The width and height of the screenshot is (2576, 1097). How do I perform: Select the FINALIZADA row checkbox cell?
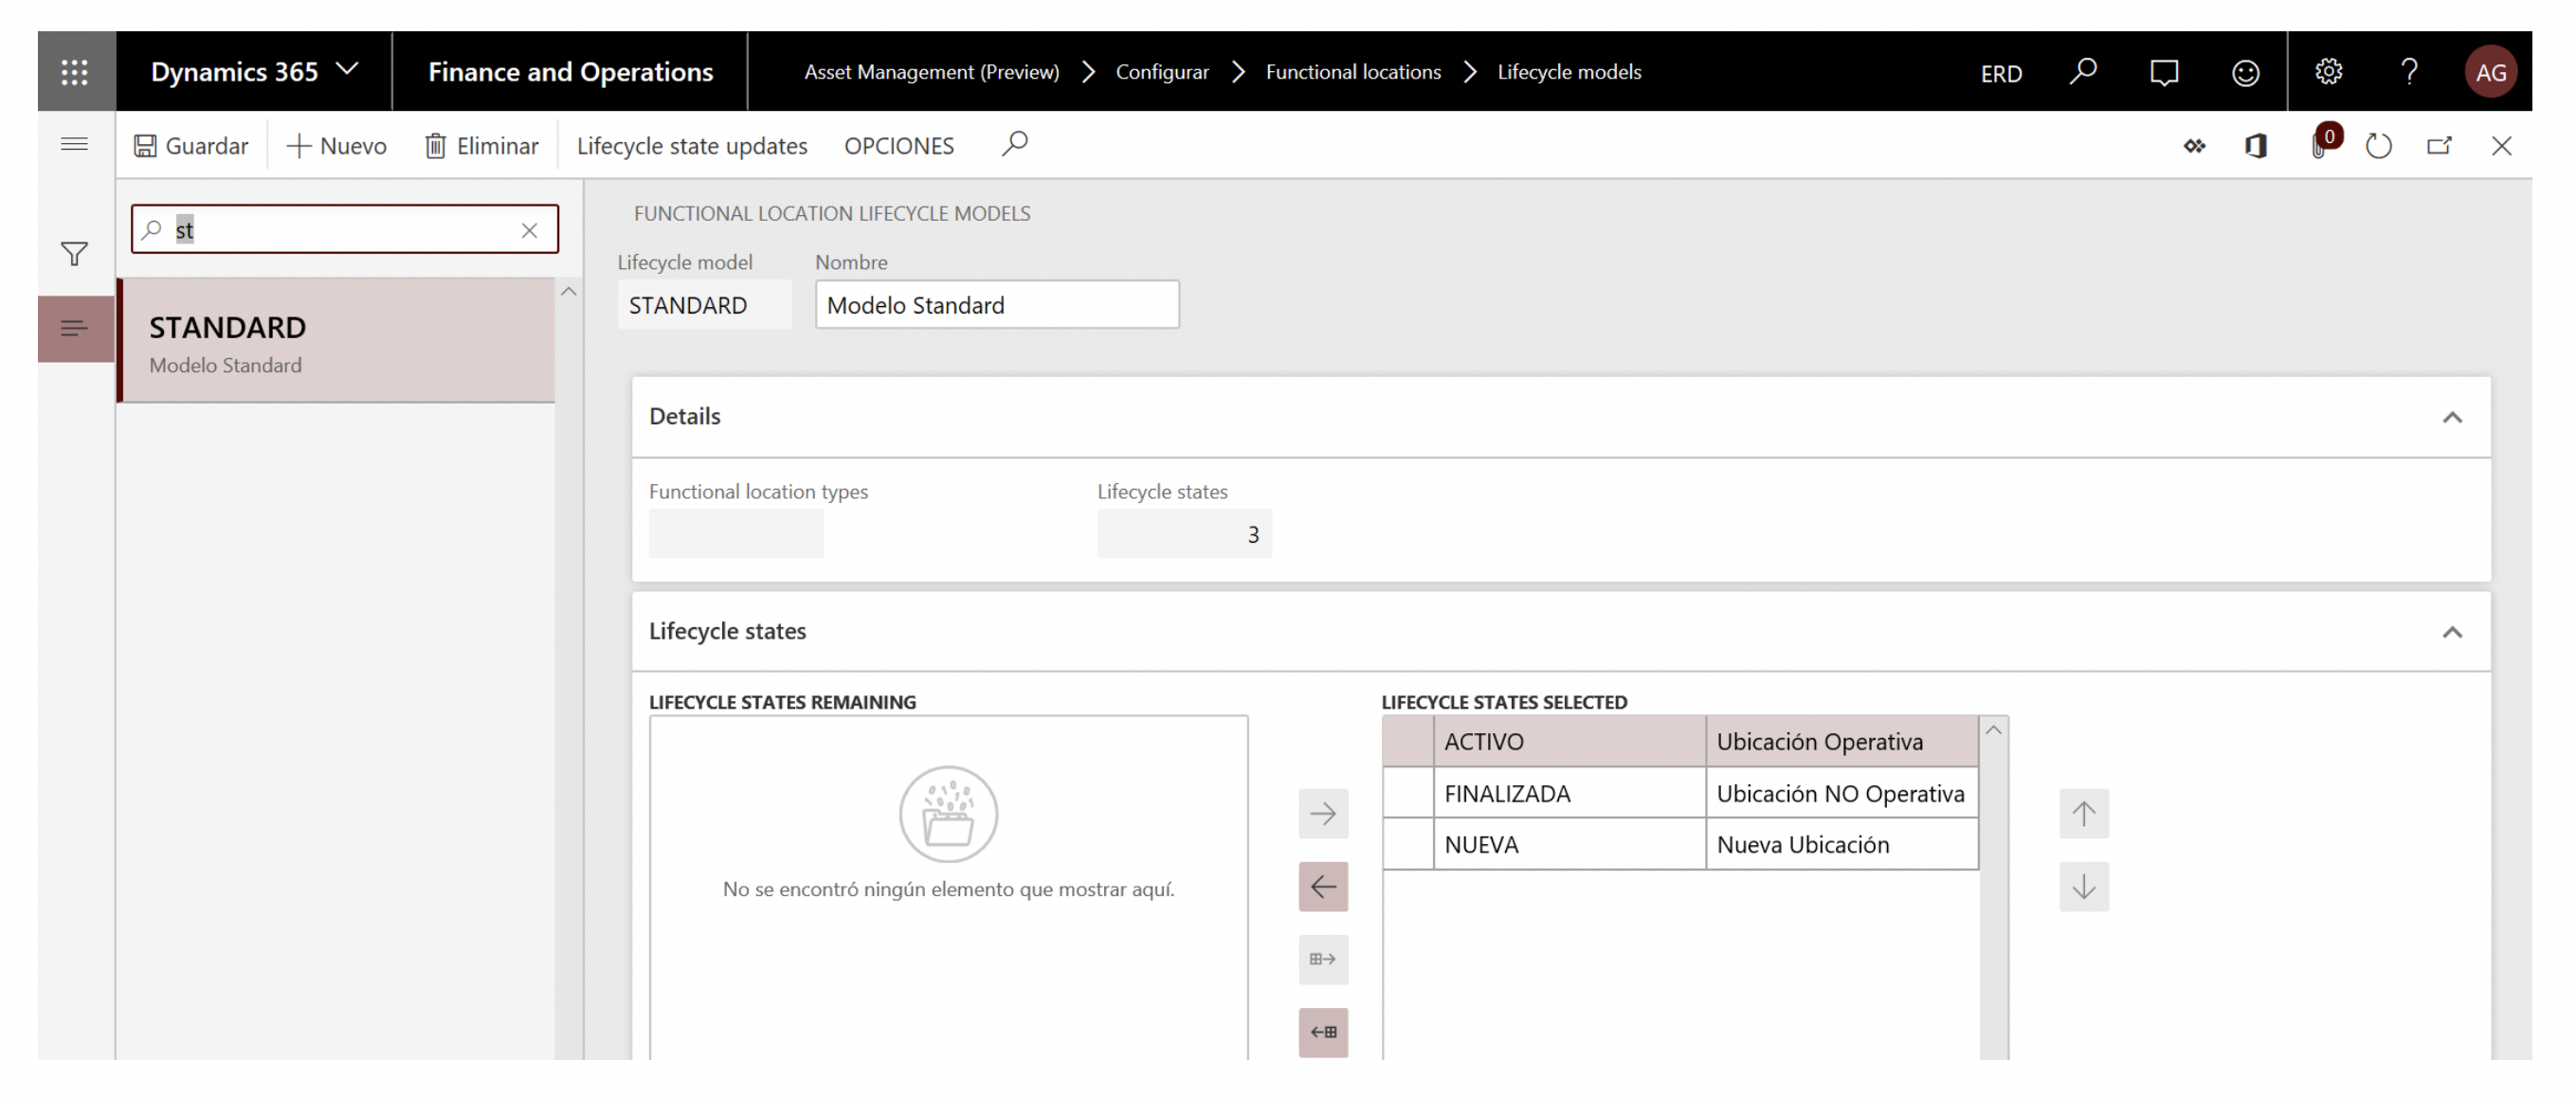click(1408, 793)
